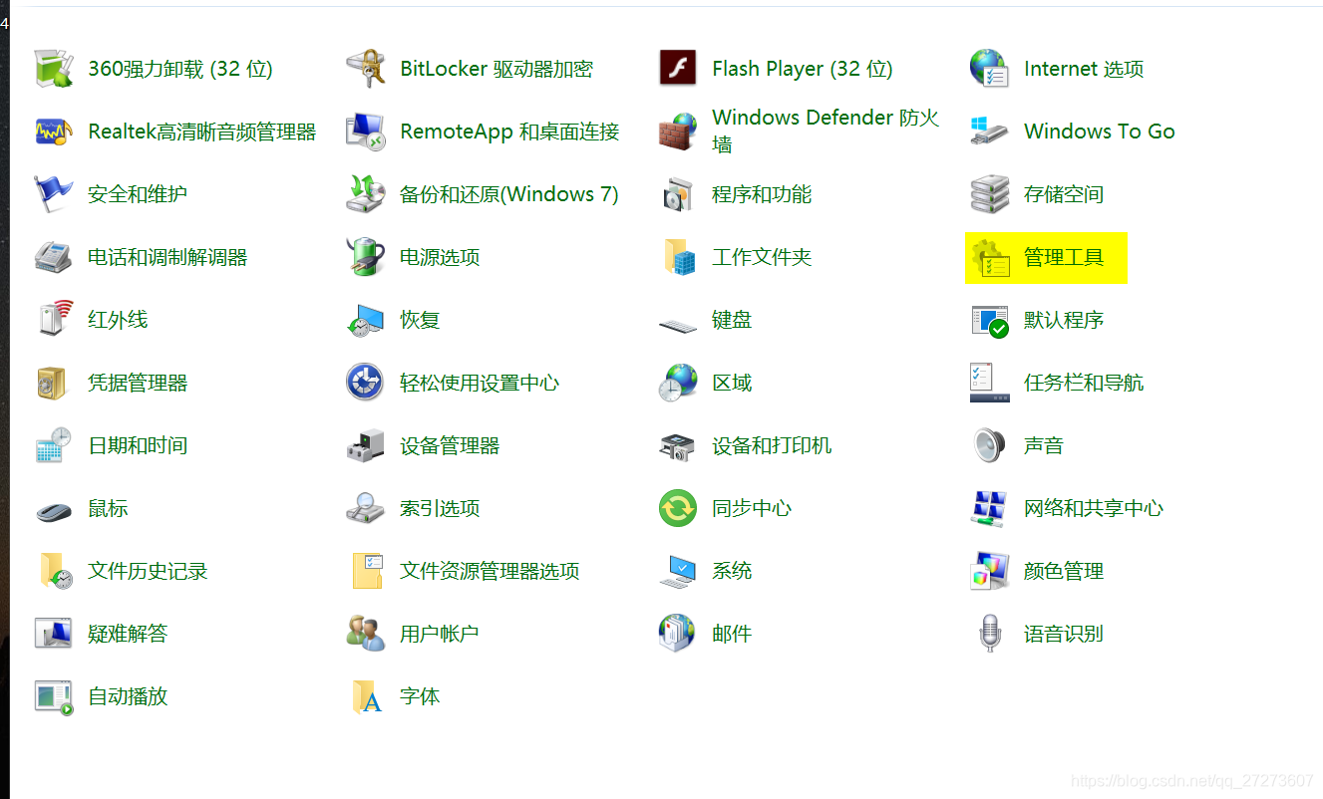Open the 设备和打印机 printer icon
The width and height of the screenshot is (1323, 799).
pyautogui.click(x=678, y=445)
